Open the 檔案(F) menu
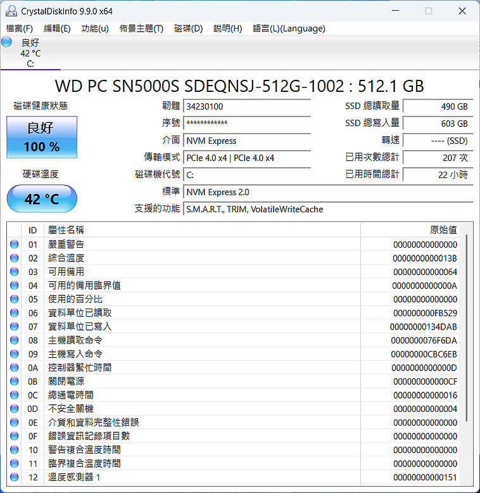480x493 pixels. point(20,29)
